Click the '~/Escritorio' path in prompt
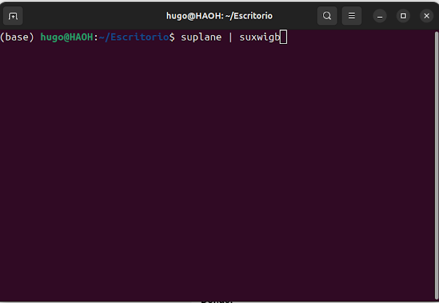439x303 pixels. [134, 37]
